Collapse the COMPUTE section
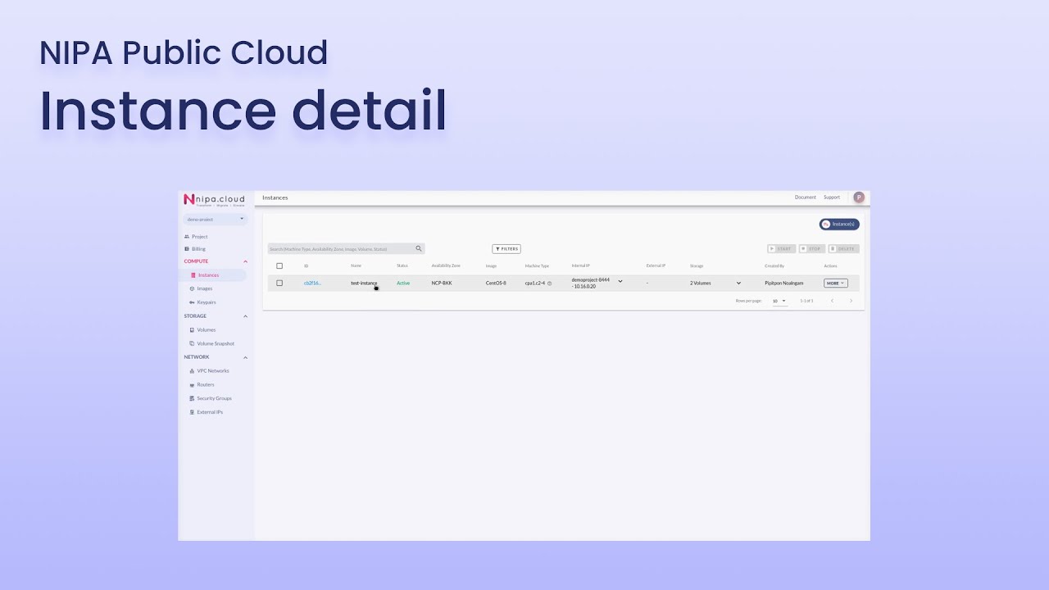 [245, 261]
